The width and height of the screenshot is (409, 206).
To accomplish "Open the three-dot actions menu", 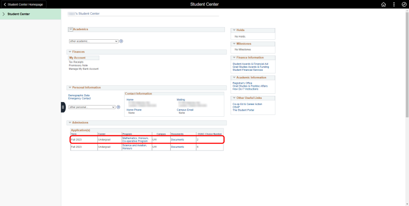I will pyautogui.click(x=394, y=5).
